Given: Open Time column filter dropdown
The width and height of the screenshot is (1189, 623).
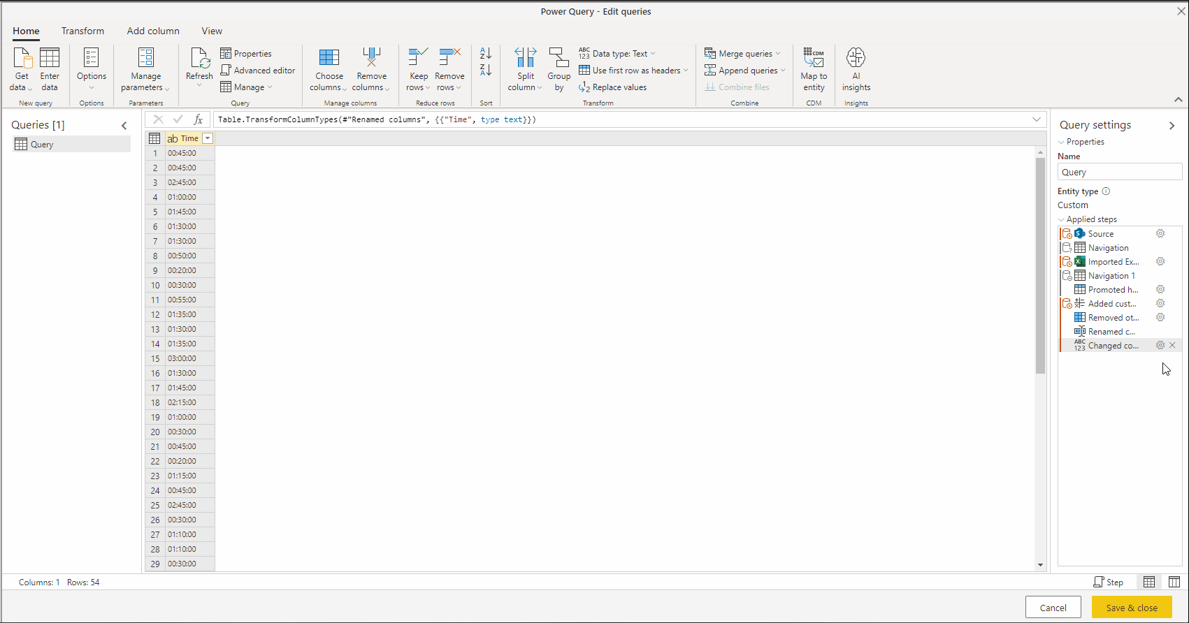Looking at the screenshot, I should pyautogui.click(x=208, y=138).
